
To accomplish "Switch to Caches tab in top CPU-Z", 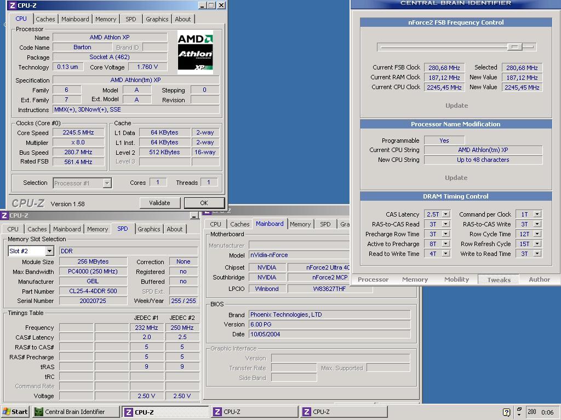I will [x=45, y=19].
